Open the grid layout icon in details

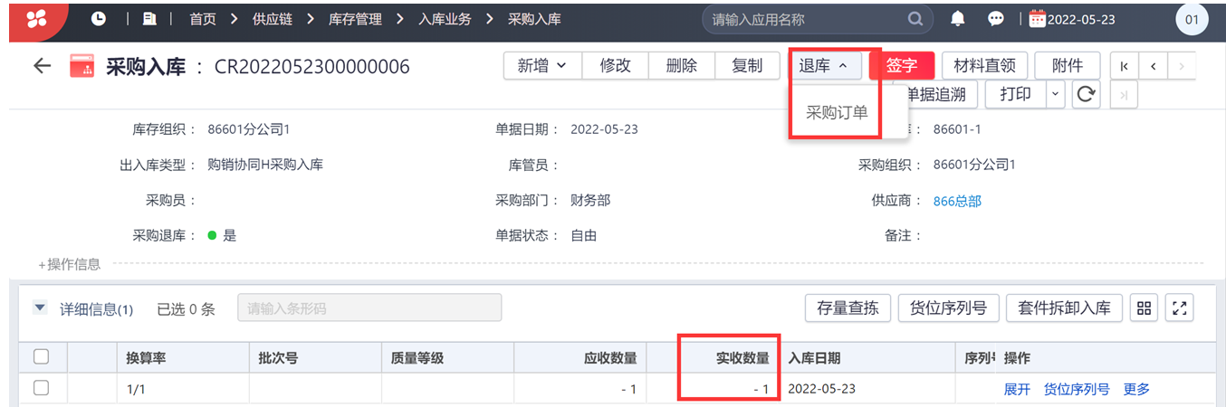click(x=1144, y=308)
